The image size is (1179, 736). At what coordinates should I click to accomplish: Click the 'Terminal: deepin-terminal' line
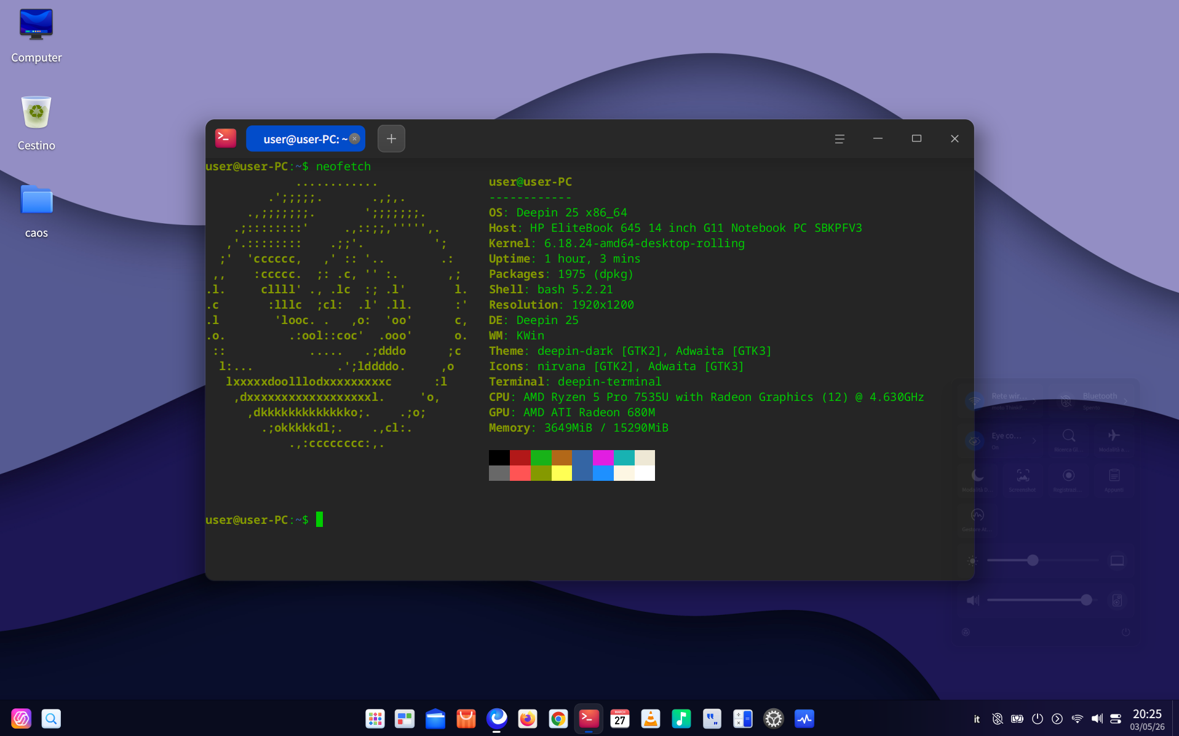tap(575, 382)
